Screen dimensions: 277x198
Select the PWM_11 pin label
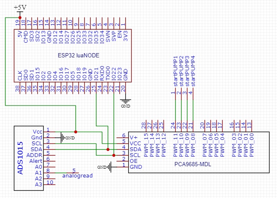pyautogui.click(x=175, y=145)
